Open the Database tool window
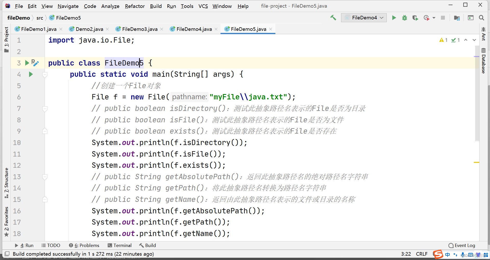 [483, 61]
